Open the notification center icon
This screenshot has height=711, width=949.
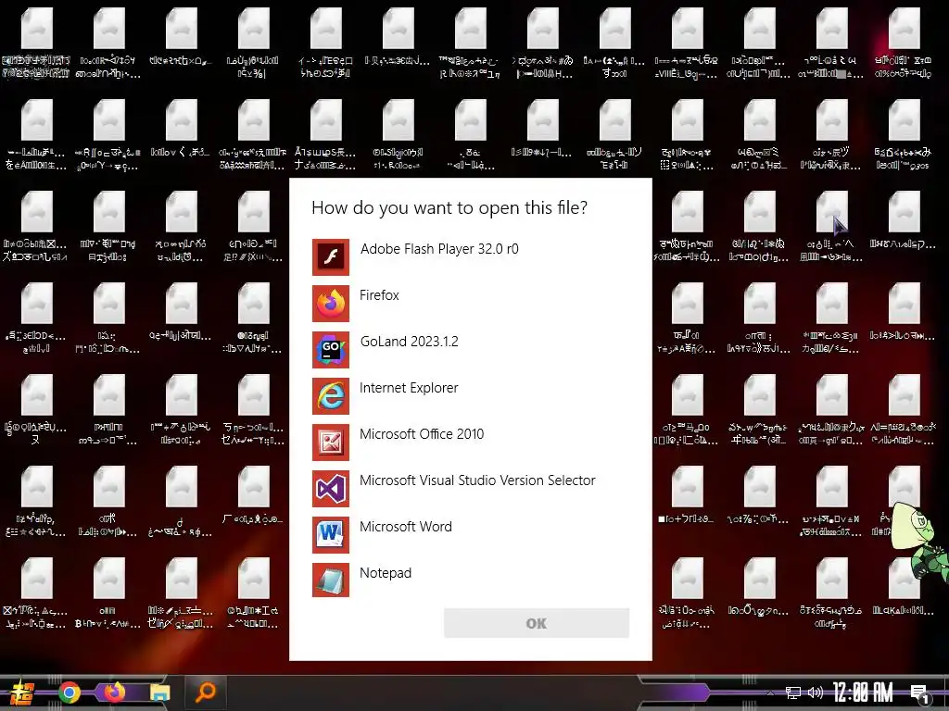click(919, 694)
